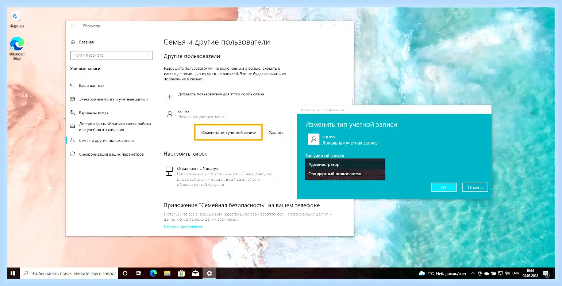Click the volume speaker tray icon
Viewport: 562px width, 286px height.
[x=507, y=273]
